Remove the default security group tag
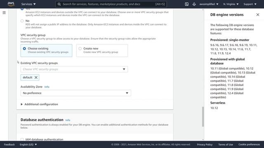The width and height of the screenshot is (264, 148). pos(36,77)
